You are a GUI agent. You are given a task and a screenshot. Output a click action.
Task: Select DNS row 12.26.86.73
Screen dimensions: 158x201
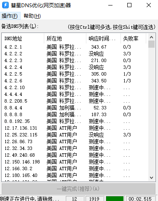point(75,141)
